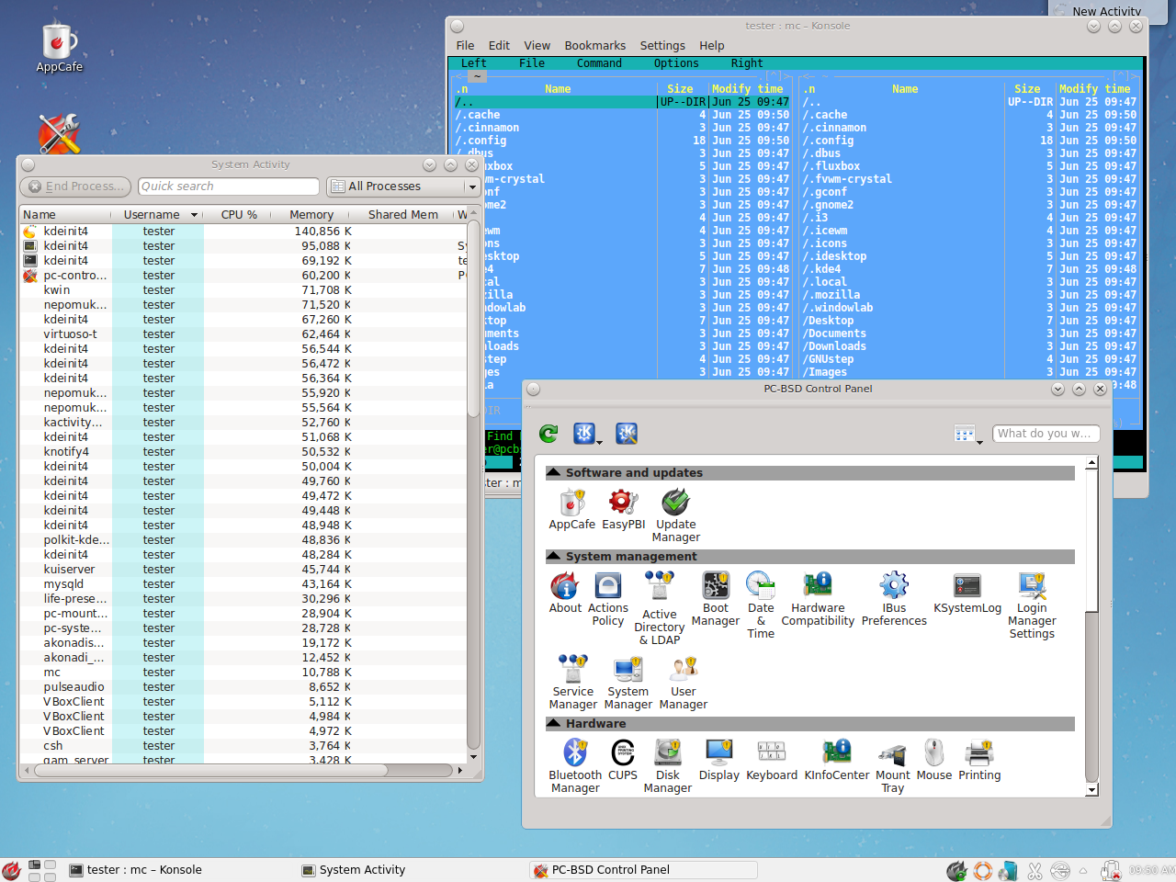Open System Manager in the Control Panel

(628, 682)
